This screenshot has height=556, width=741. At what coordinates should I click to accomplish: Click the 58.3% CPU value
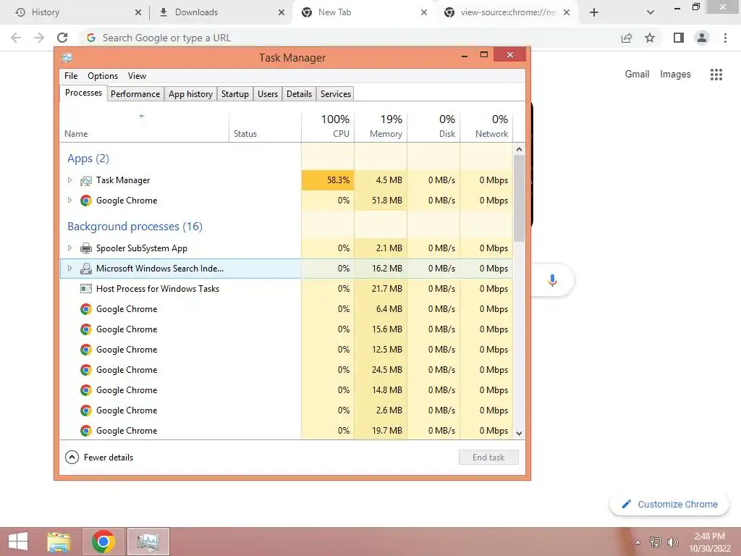click(x=328, y=180)
